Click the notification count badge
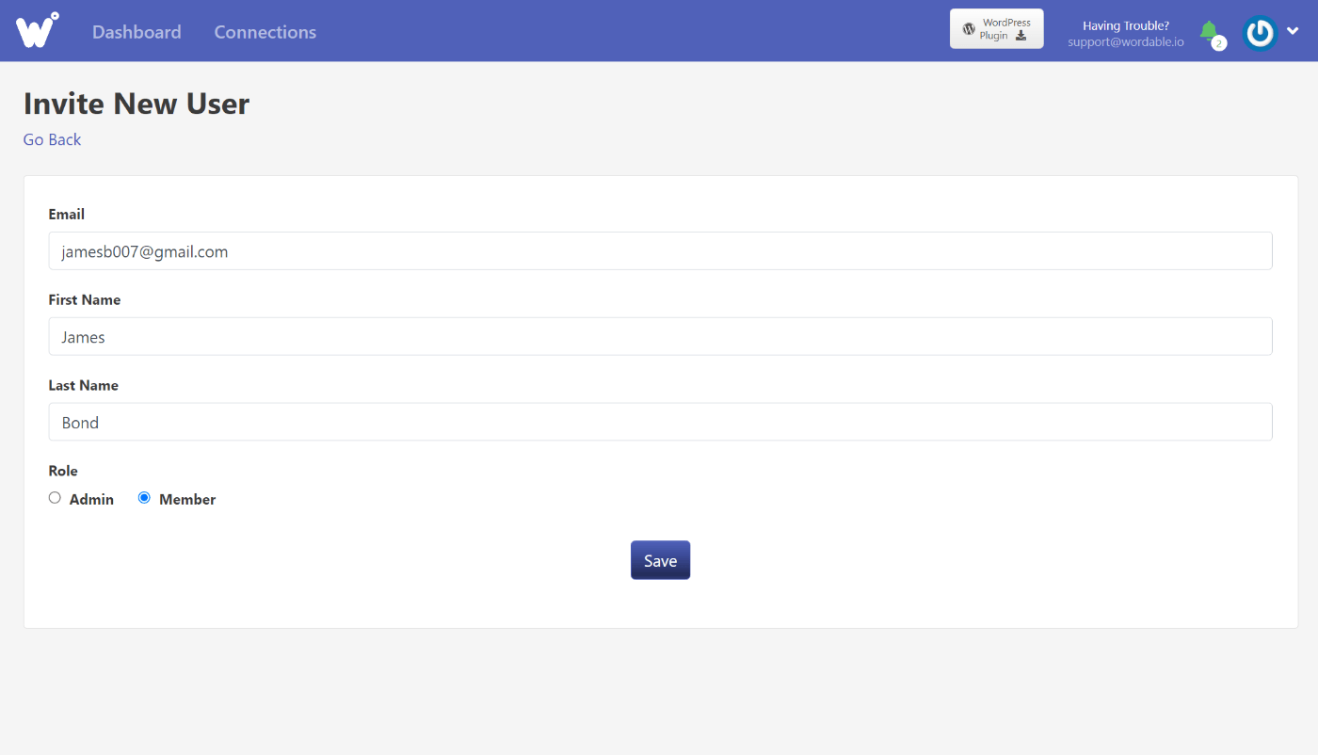 click(x=1219, y=43)
